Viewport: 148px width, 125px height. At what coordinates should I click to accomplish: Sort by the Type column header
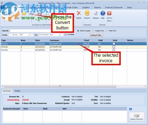pos(11,40)
